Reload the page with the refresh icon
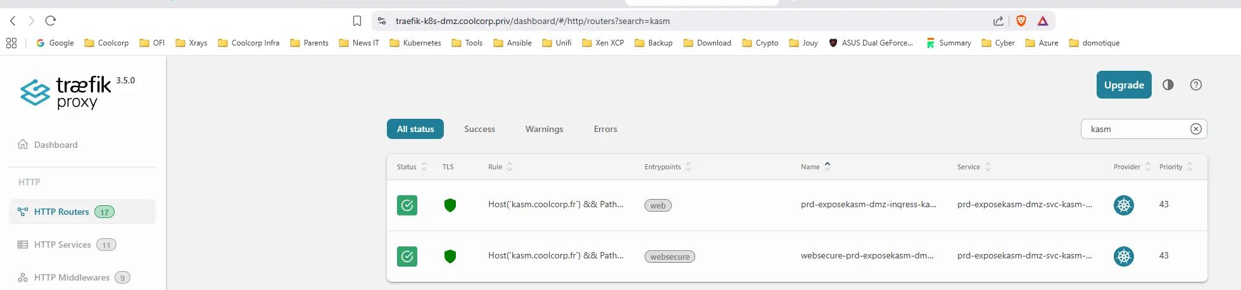Screen dimensions: 1241x290 tap(51, 21)
